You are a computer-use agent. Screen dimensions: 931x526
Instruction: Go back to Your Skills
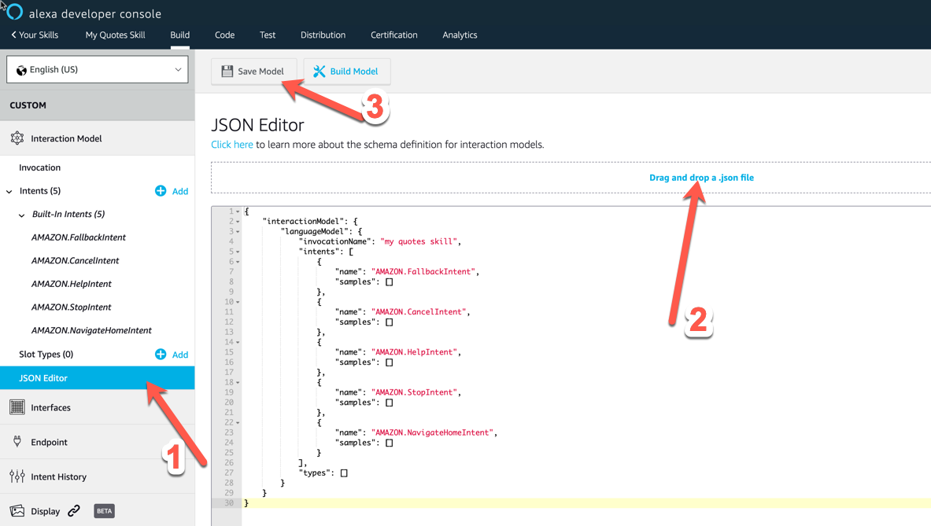click(35, 35)
